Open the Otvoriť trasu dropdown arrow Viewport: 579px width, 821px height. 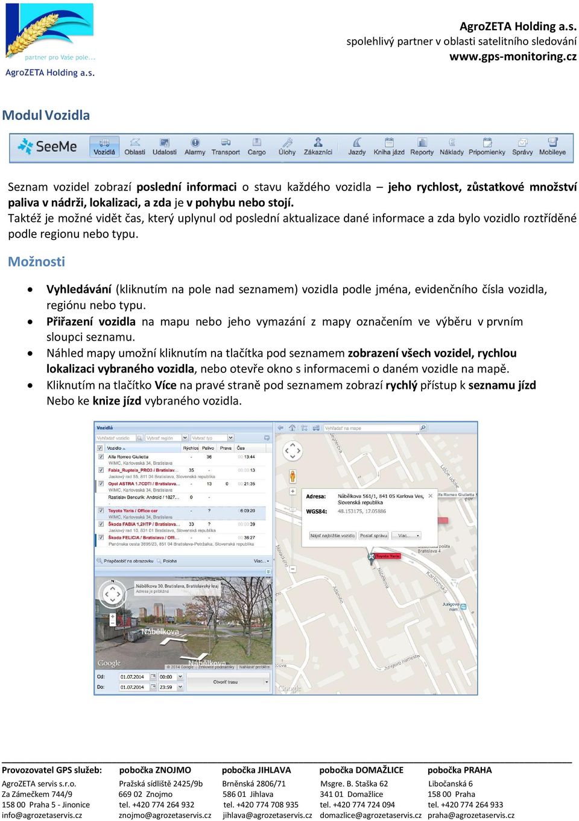267,682
